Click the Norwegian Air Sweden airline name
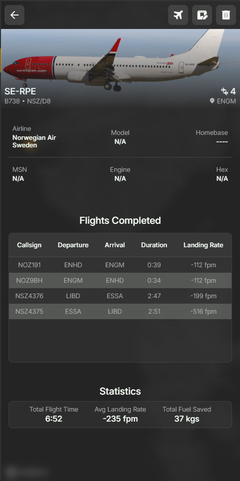Screen dimensions: 240x481 pos(34,141)
